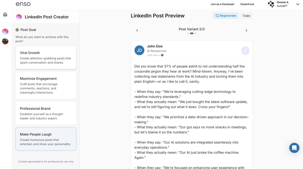Regenerate the LinkedIn post
The image size is (303, 169).
point(225,15)
